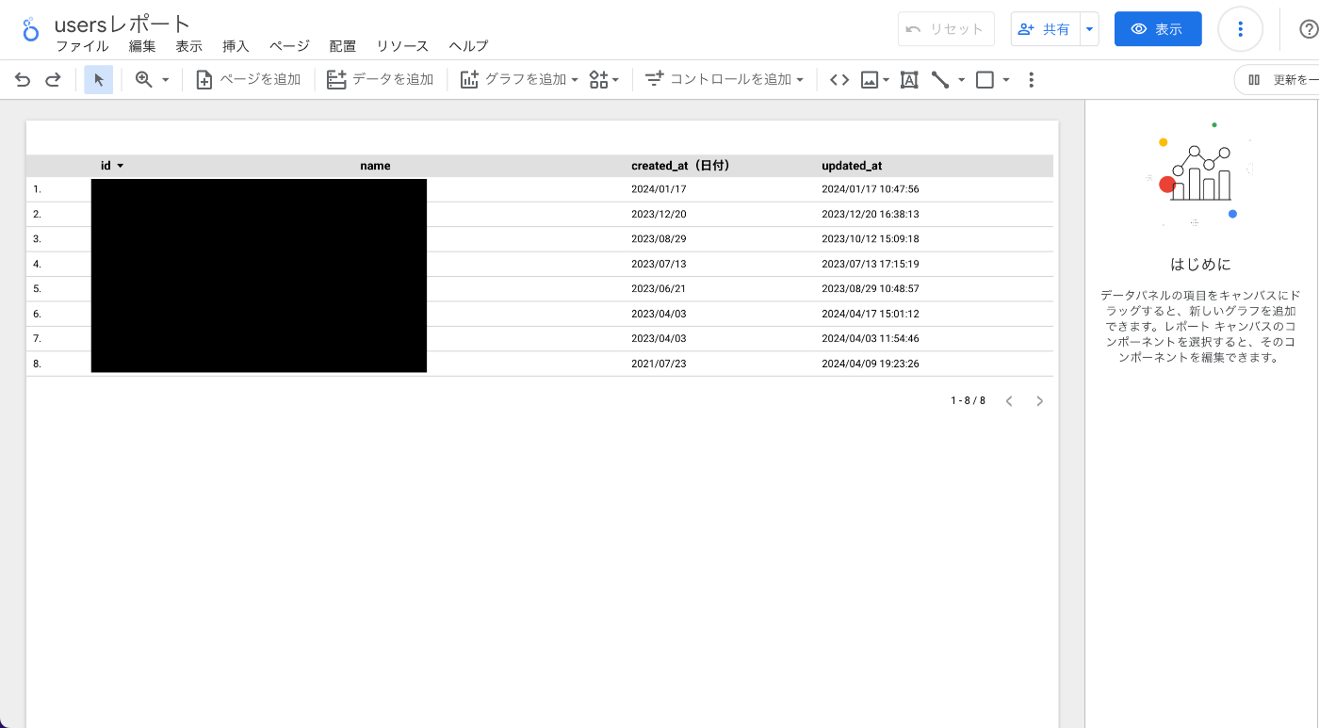This screenshot has height=728, width=1319.
Task: Click the name column header
Action: (375, 166)
